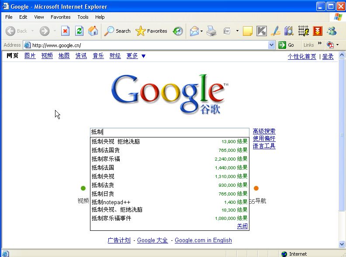Stop page loading with red X icon

65,31
